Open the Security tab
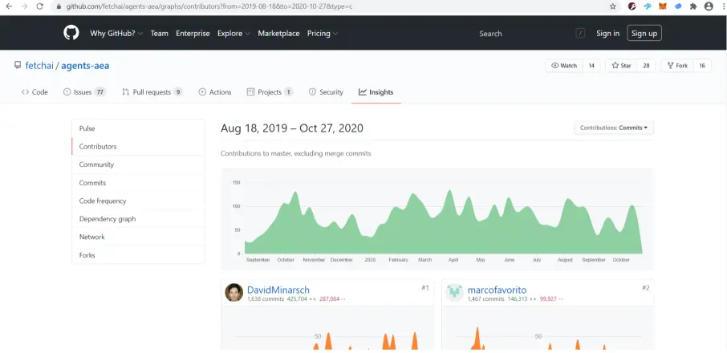The height and width of the screenshot is (353, 727). point(326,92)
